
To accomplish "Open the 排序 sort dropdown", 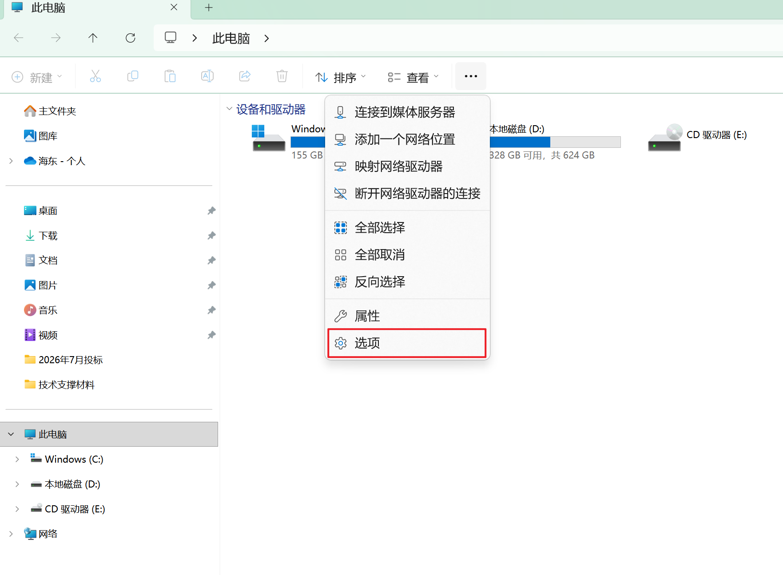I will point(341,77).
